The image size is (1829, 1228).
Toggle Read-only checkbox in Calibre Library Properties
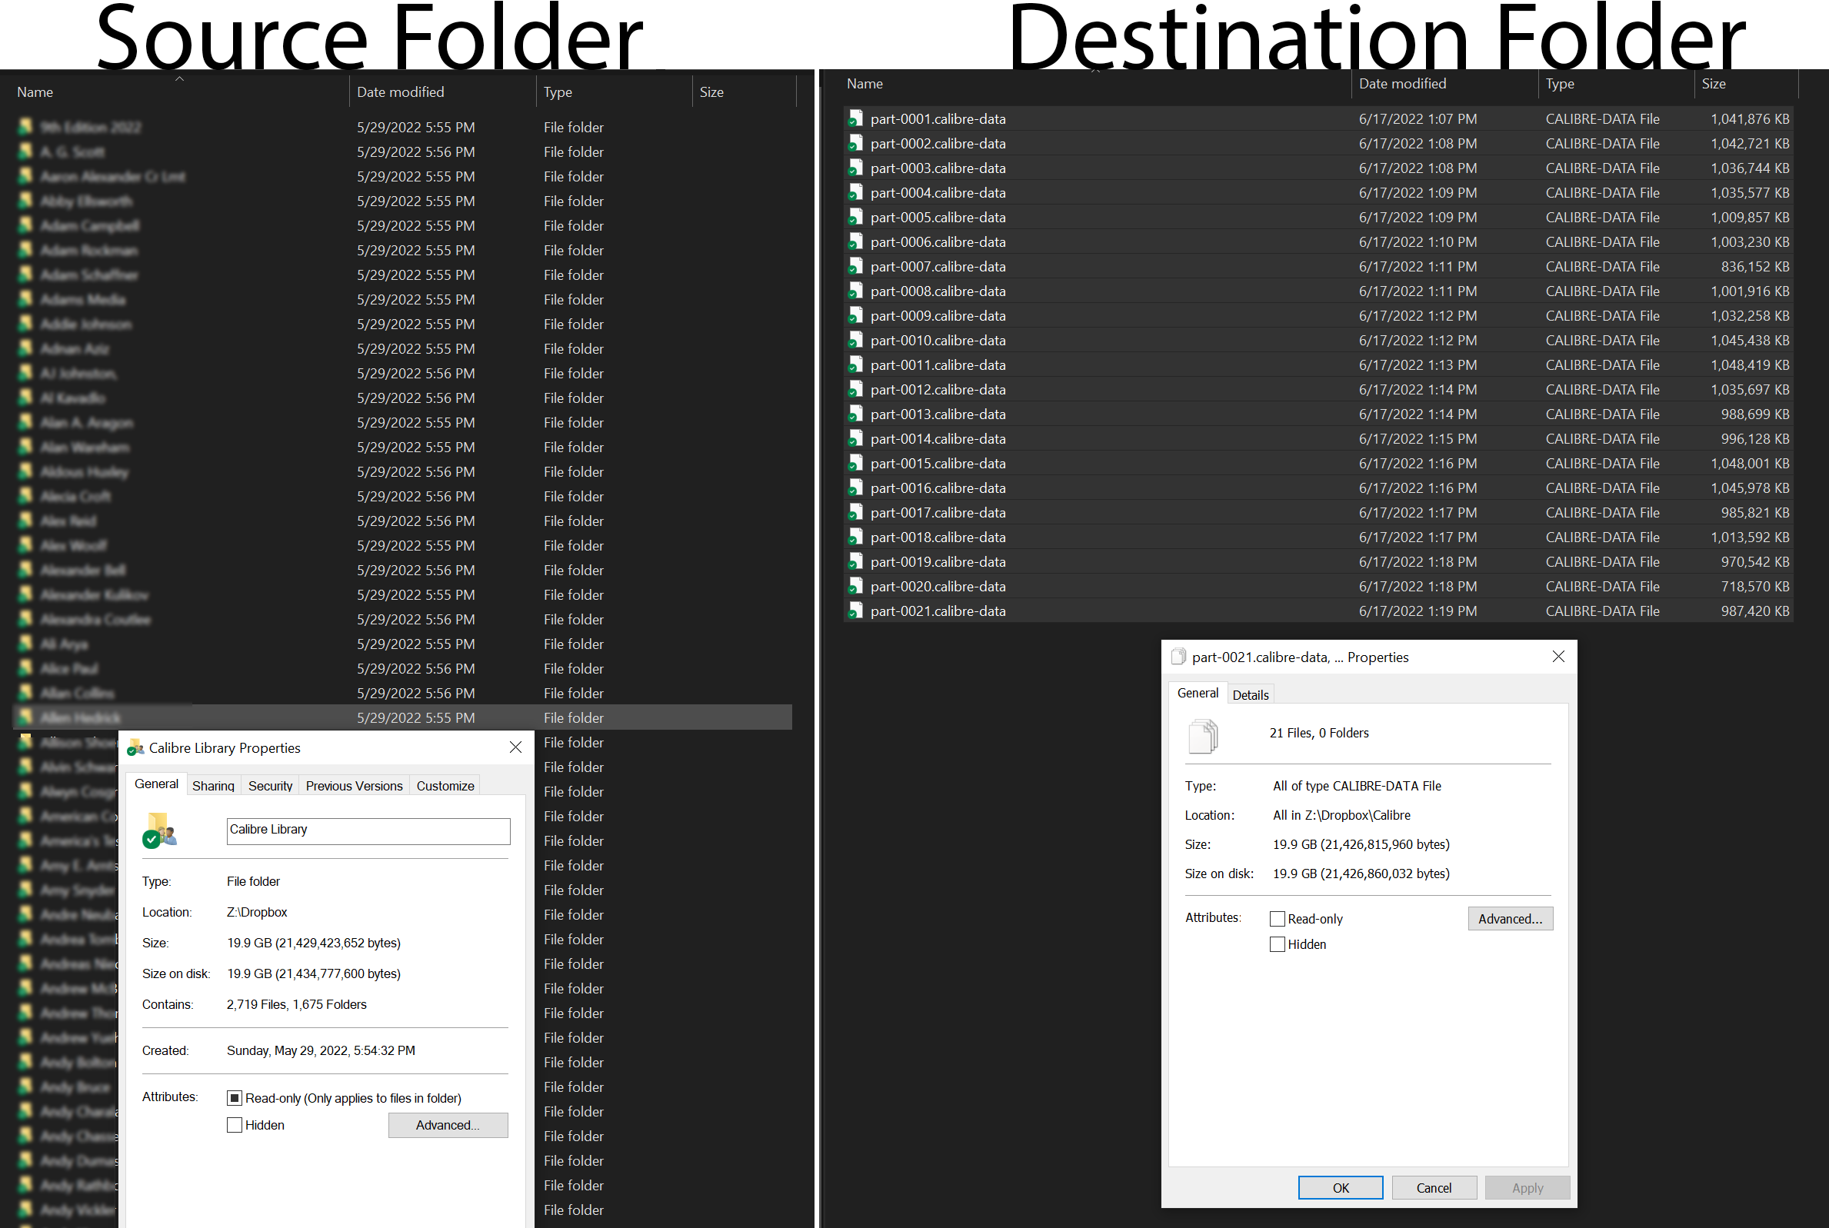[x=235, y=1098]
